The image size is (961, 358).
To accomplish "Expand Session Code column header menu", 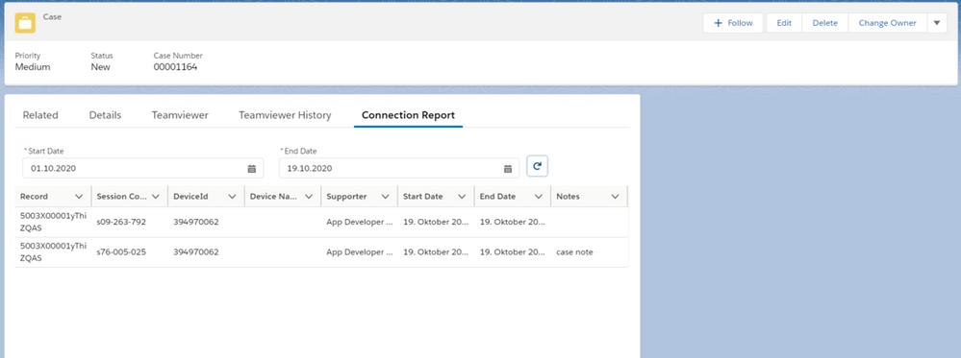I will (x=155, y=197).
